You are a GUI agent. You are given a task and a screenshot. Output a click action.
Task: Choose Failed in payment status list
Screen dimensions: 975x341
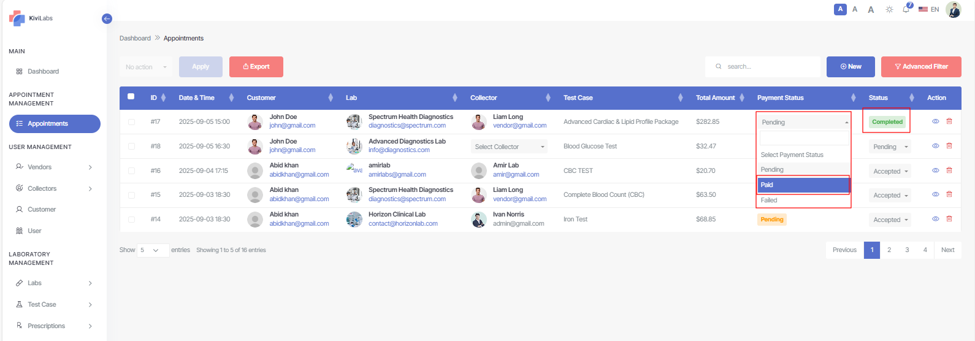tap(803, 200)
